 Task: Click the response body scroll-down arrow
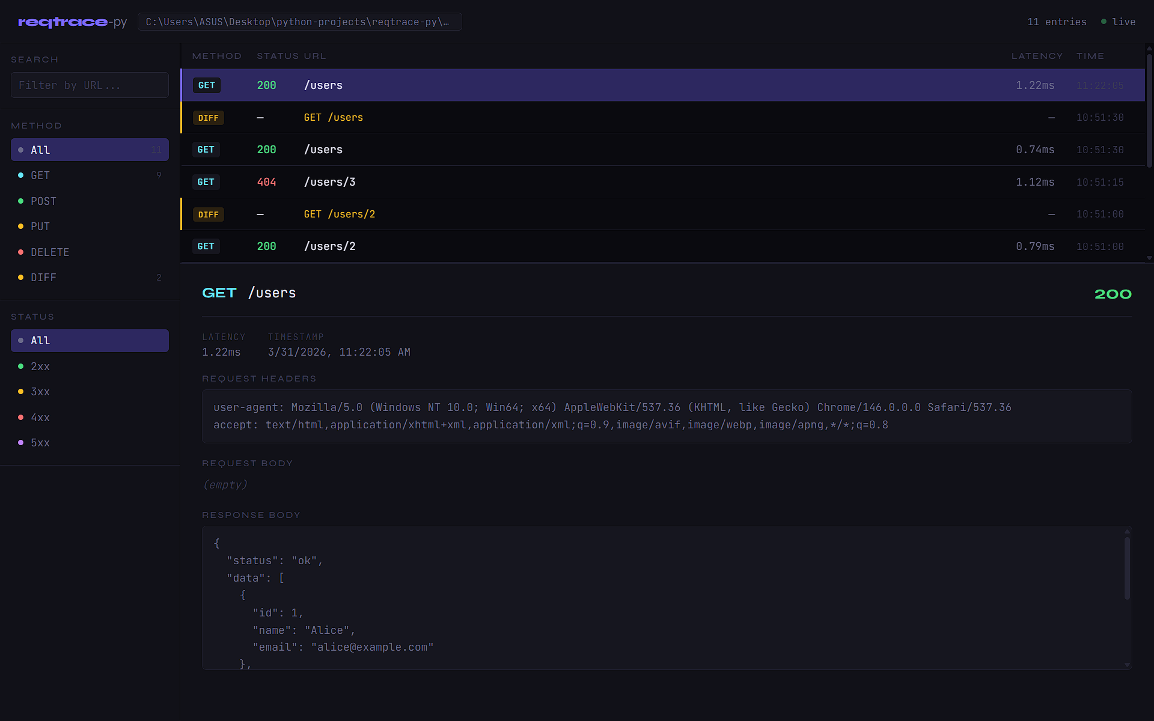tap(1127, 665)
